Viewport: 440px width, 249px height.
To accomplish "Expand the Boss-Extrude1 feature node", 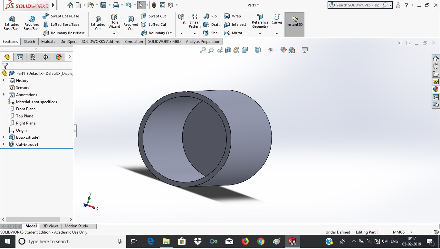I will pos(4,137).
